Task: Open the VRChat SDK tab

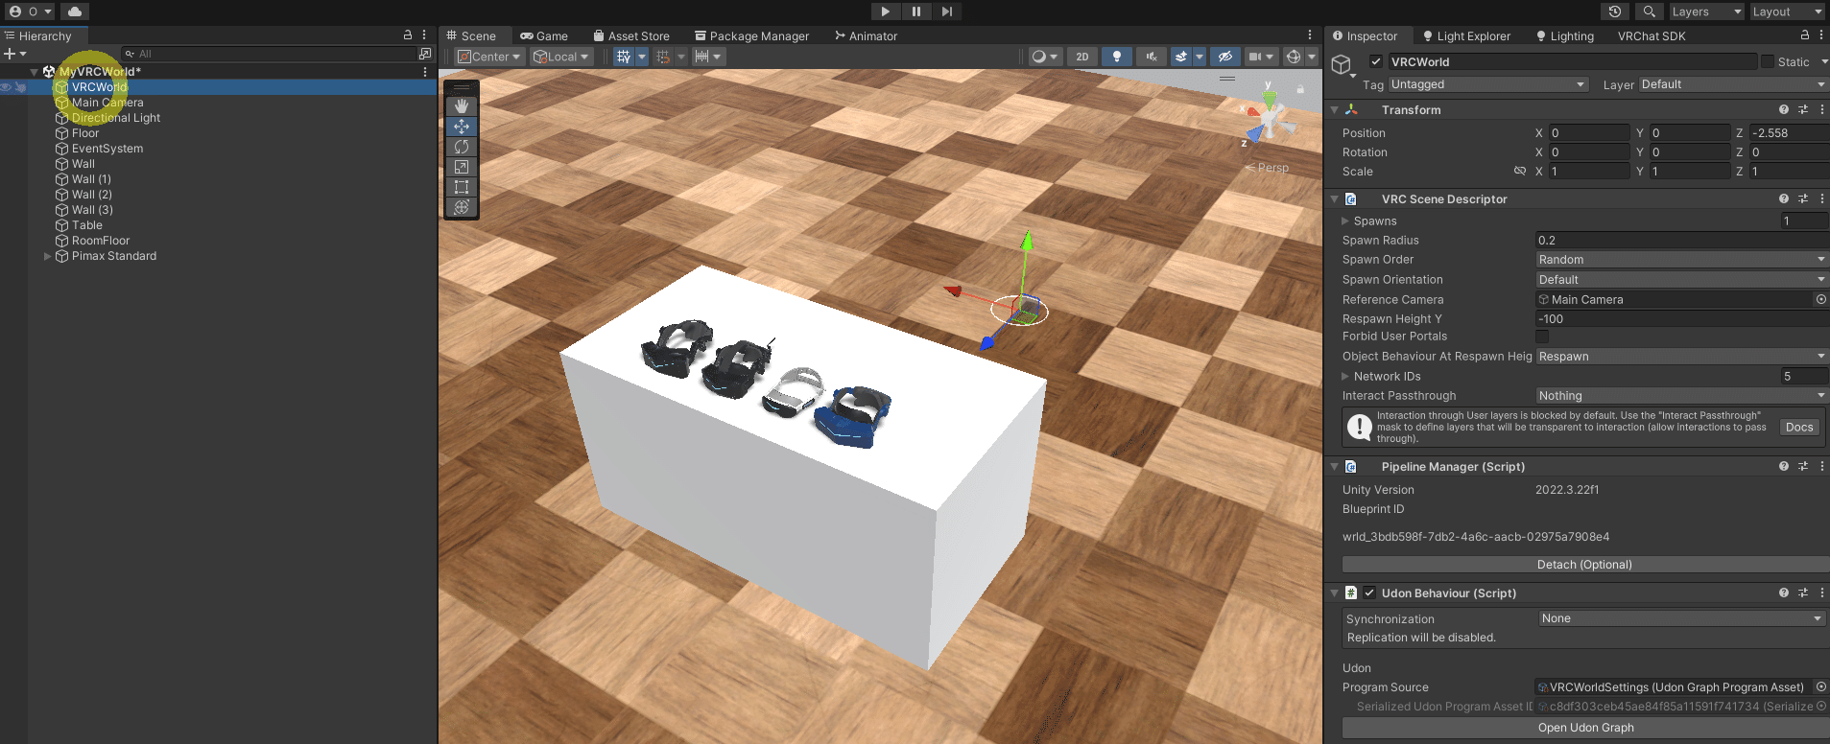Action: pyautogui.click(x=1652, y=36)
